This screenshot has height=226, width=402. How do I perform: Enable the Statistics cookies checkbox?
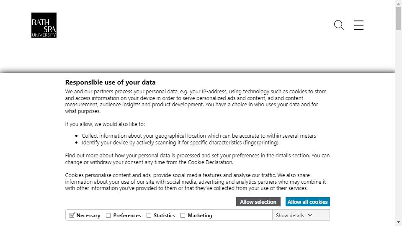[149, 215]
